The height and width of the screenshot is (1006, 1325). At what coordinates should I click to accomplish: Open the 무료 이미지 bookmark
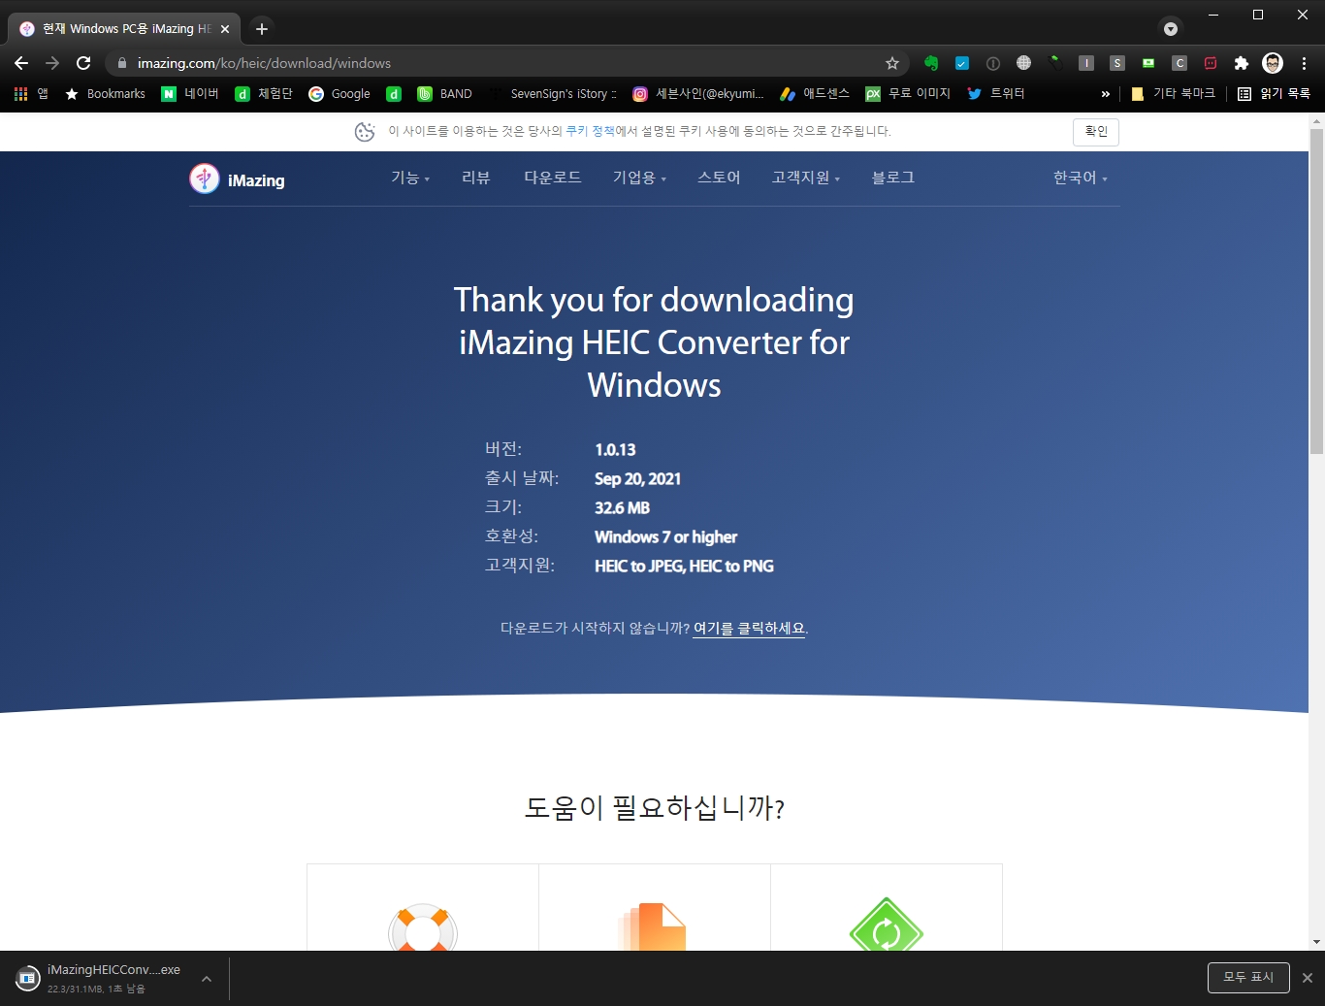pos(908,93)
